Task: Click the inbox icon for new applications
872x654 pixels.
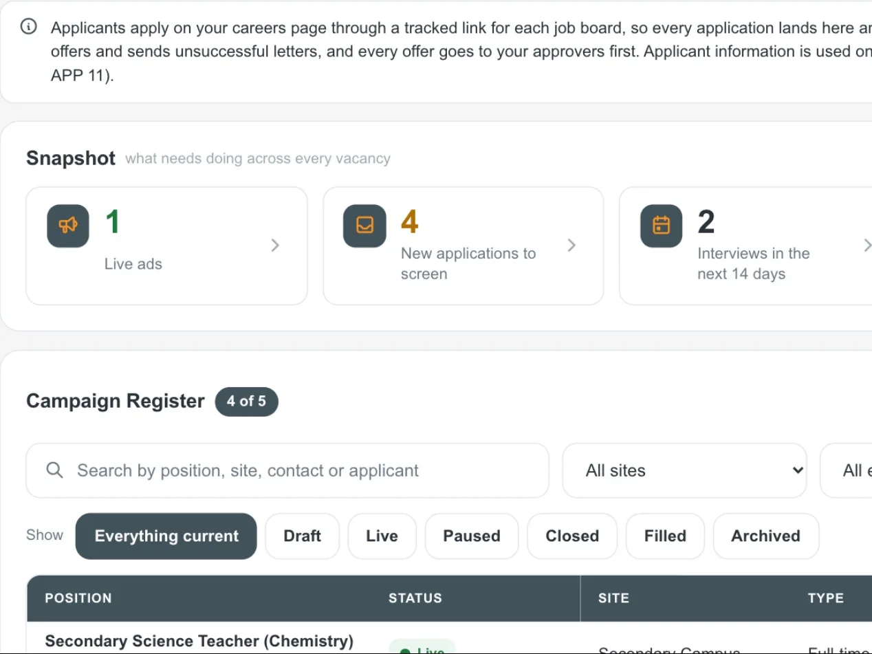Action: tap(364, 226)
